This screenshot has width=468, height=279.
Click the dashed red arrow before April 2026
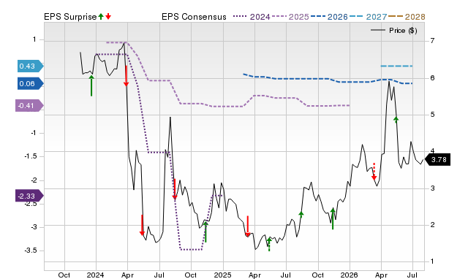[x=374, y=172]
